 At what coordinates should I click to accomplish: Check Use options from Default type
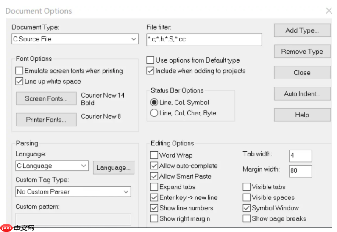point(150,60)
